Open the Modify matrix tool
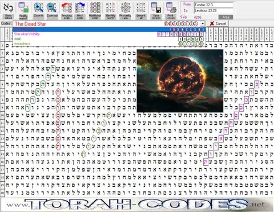This screenshot has height=212, width=274. click(x=23, y=7)
